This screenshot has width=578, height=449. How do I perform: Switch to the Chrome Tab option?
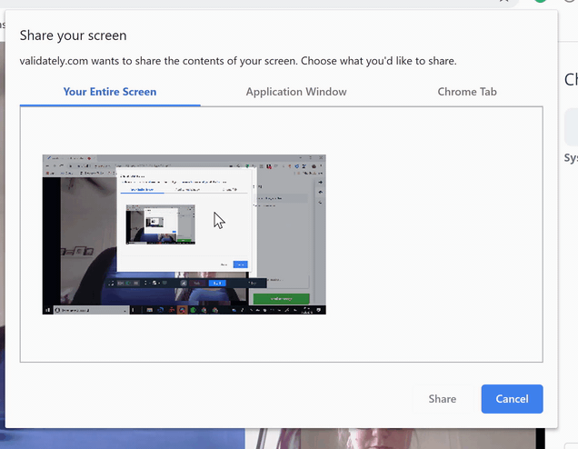point(467,92)
